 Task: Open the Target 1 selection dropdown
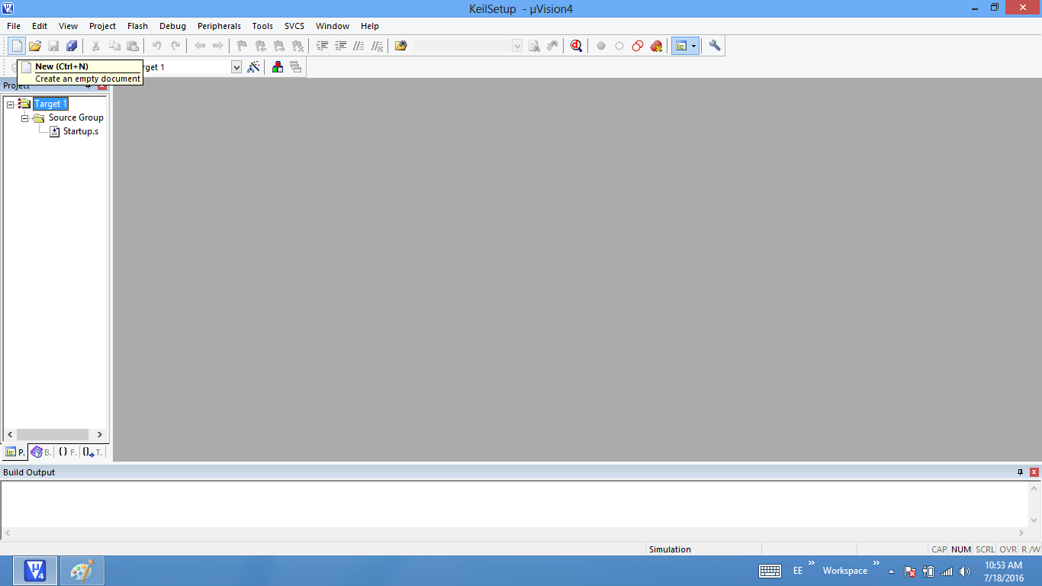[x=236, y=67]
